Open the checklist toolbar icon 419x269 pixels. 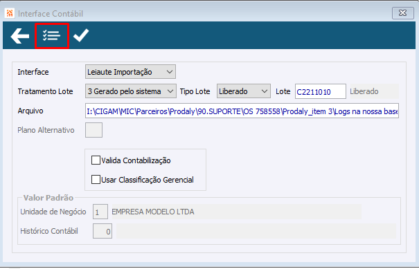tap(51, 35)
